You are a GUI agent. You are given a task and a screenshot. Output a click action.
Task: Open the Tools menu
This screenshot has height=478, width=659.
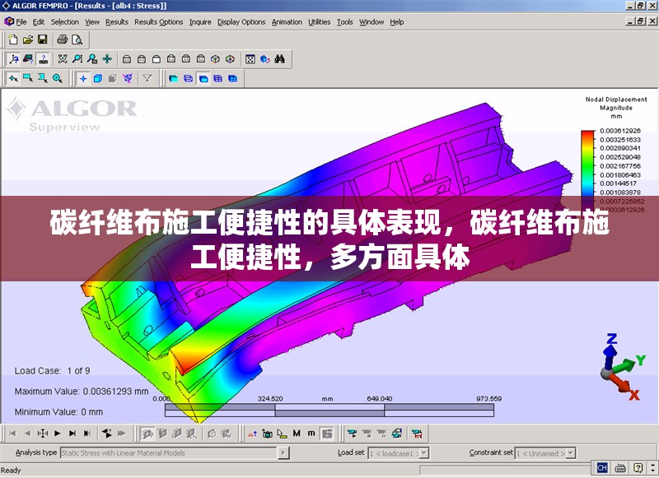click(x=344, y=22)
